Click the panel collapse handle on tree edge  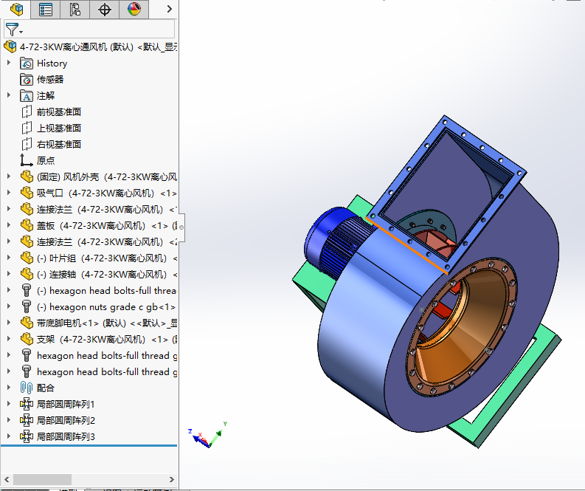181,227
